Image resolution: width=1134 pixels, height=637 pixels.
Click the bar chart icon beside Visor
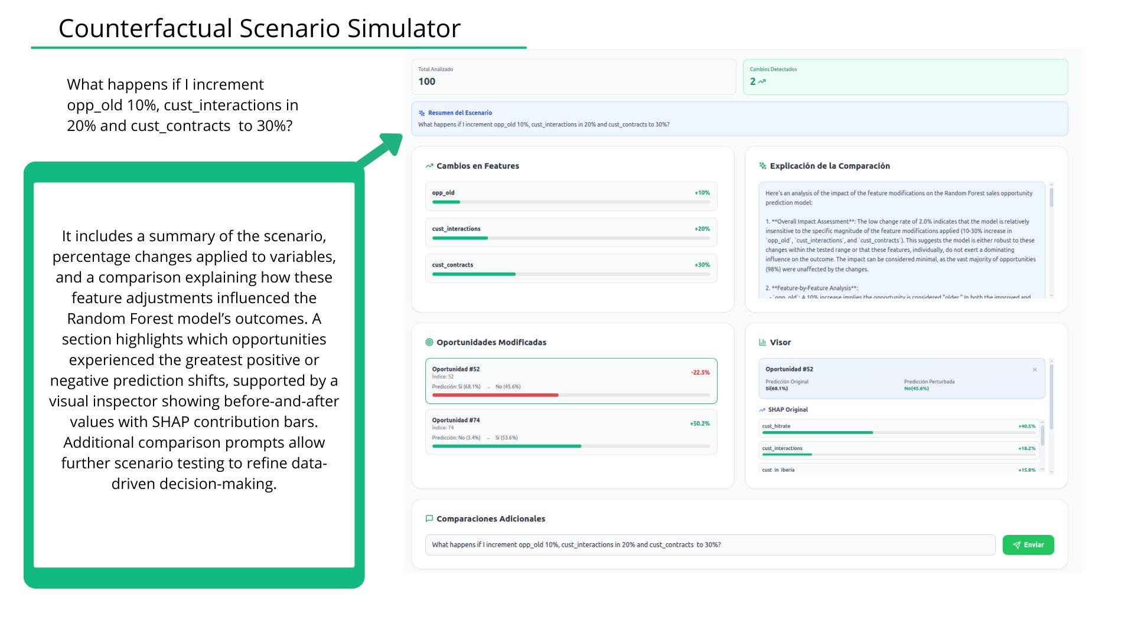pos(762,342)
